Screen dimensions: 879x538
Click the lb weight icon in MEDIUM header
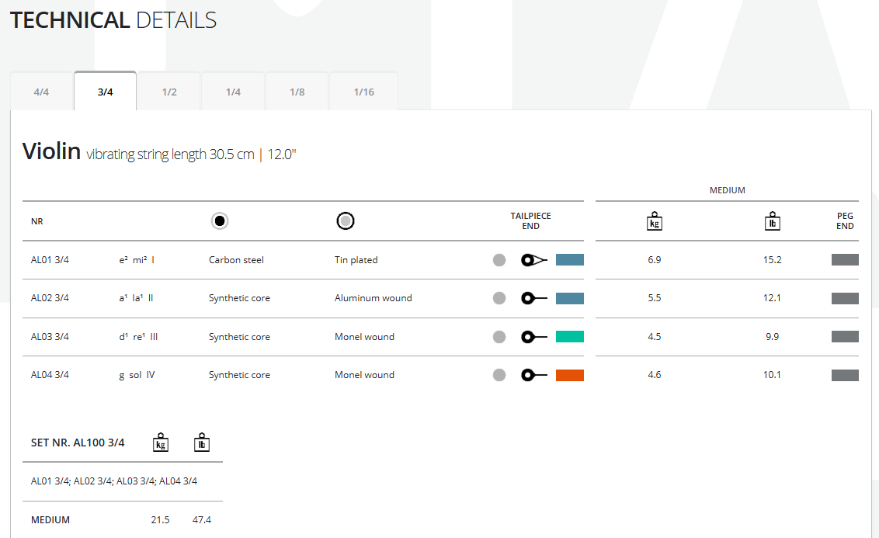coord(773,220)
